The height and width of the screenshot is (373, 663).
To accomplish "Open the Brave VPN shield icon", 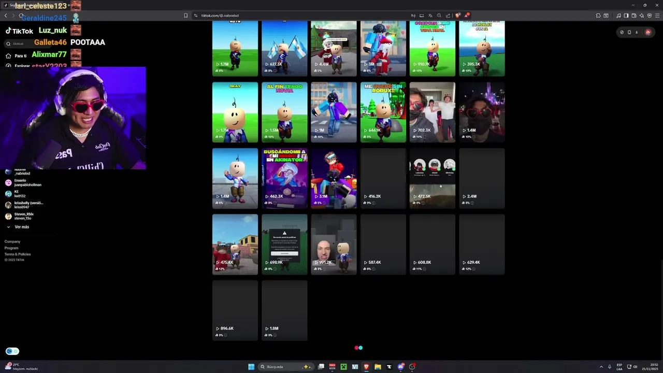I will pos(650,16).
